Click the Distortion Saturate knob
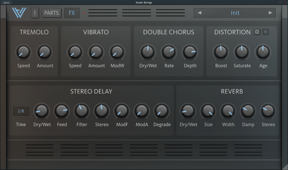288x170 pixels. click(242, 52)
